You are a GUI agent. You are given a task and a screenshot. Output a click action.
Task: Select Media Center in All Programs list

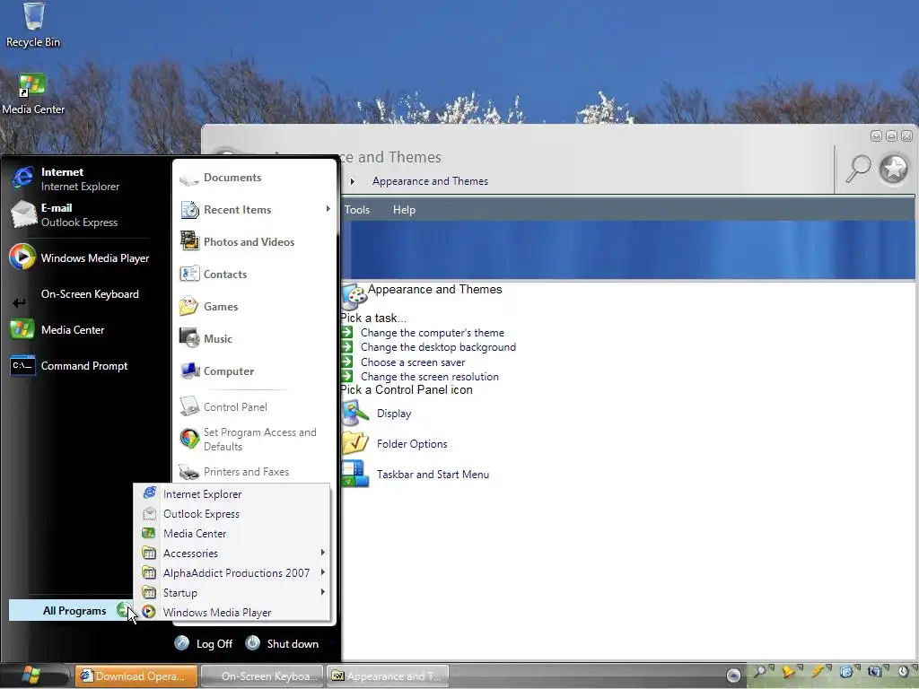[x=234, y=534]
